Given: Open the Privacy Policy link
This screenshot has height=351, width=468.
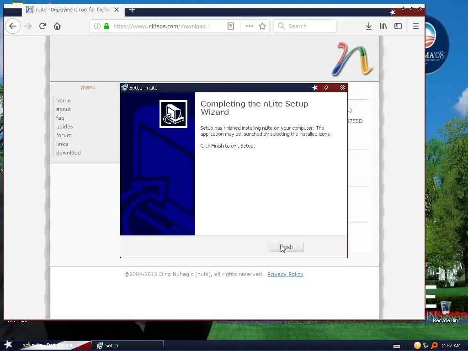Looking at the screenshot, I should click(285, 274).
